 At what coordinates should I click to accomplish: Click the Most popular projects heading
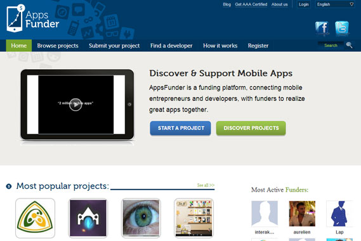63,186
